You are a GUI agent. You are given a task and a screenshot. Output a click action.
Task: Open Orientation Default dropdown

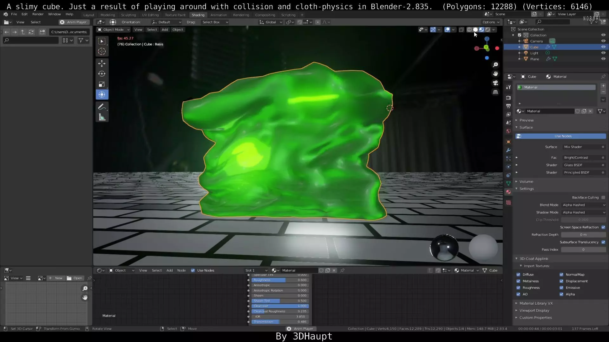[167, 22]
